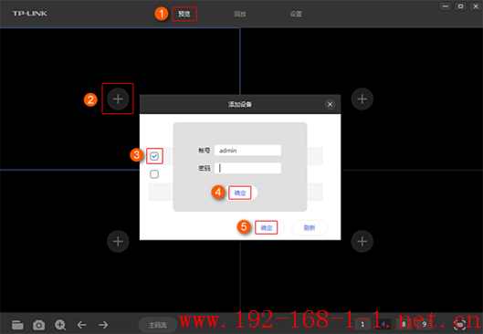Close the TP-LINK application window

pos(476,6)
